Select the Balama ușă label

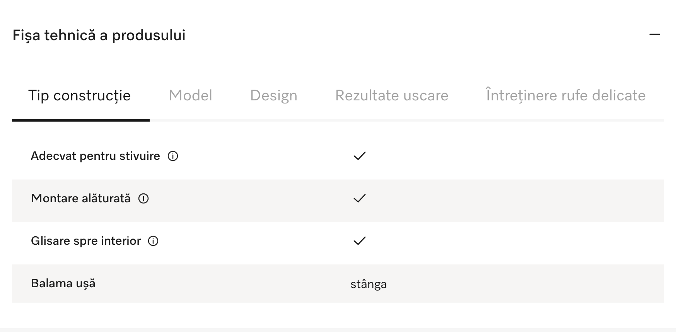point(63,283)
